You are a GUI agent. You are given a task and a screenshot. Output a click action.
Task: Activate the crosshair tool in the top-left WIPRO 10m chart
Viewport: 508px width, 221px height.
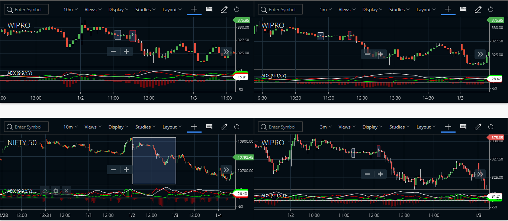click(x=194, y=9)
